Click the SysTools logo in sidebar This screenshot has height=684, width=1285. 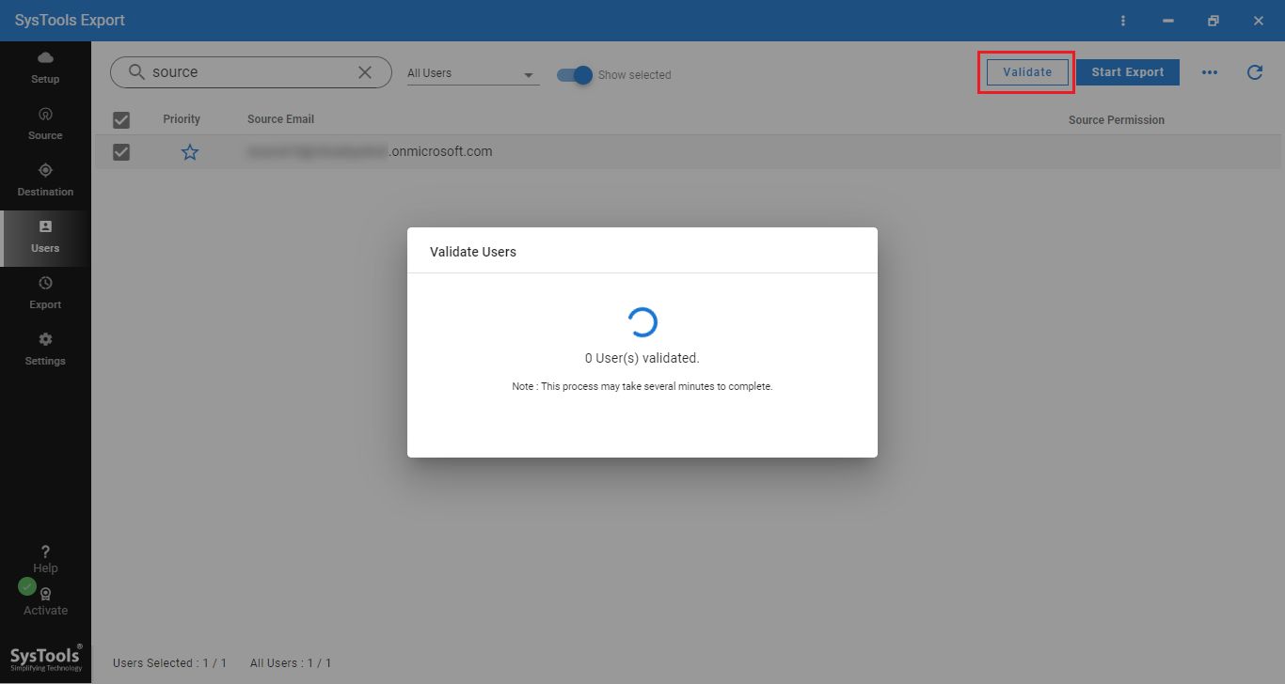pos(45,658)
